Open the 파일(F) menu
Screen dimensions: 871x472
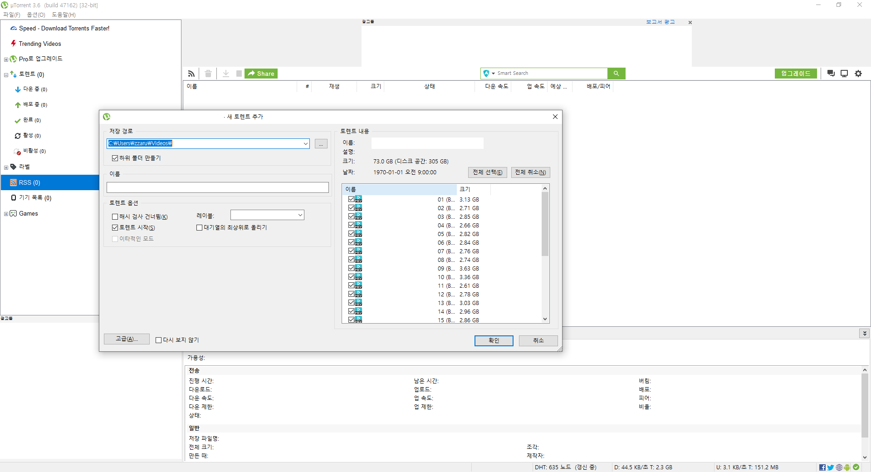click(12, 15)
